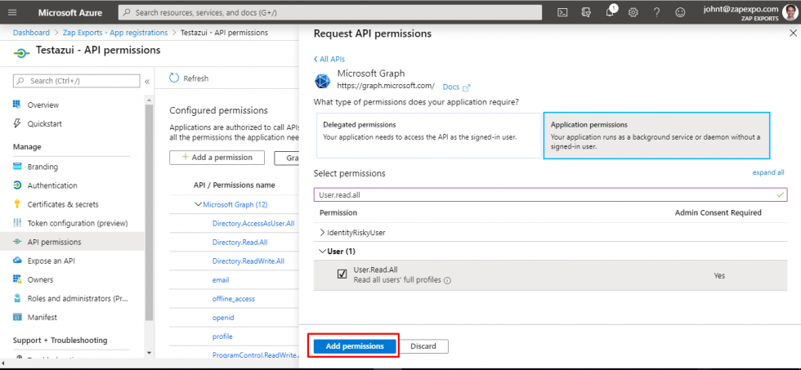Click the Microsoft Graph logo icon

point(322,81)
